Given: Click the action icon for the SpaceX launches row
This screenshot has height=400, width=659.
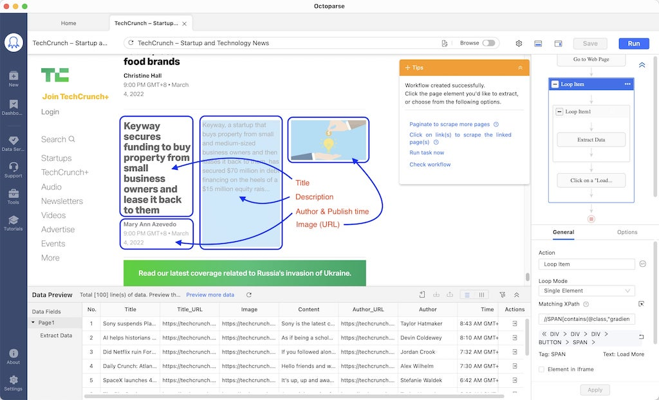Looking at the screenshot, I should (515, 380).
